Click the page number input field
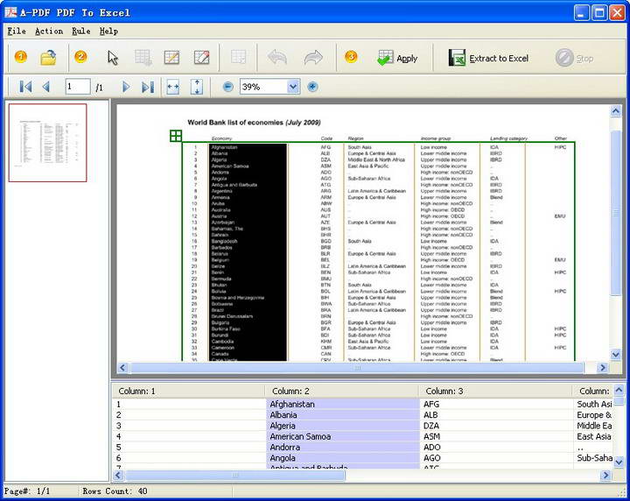630x501 pixels. pos(78,87)
